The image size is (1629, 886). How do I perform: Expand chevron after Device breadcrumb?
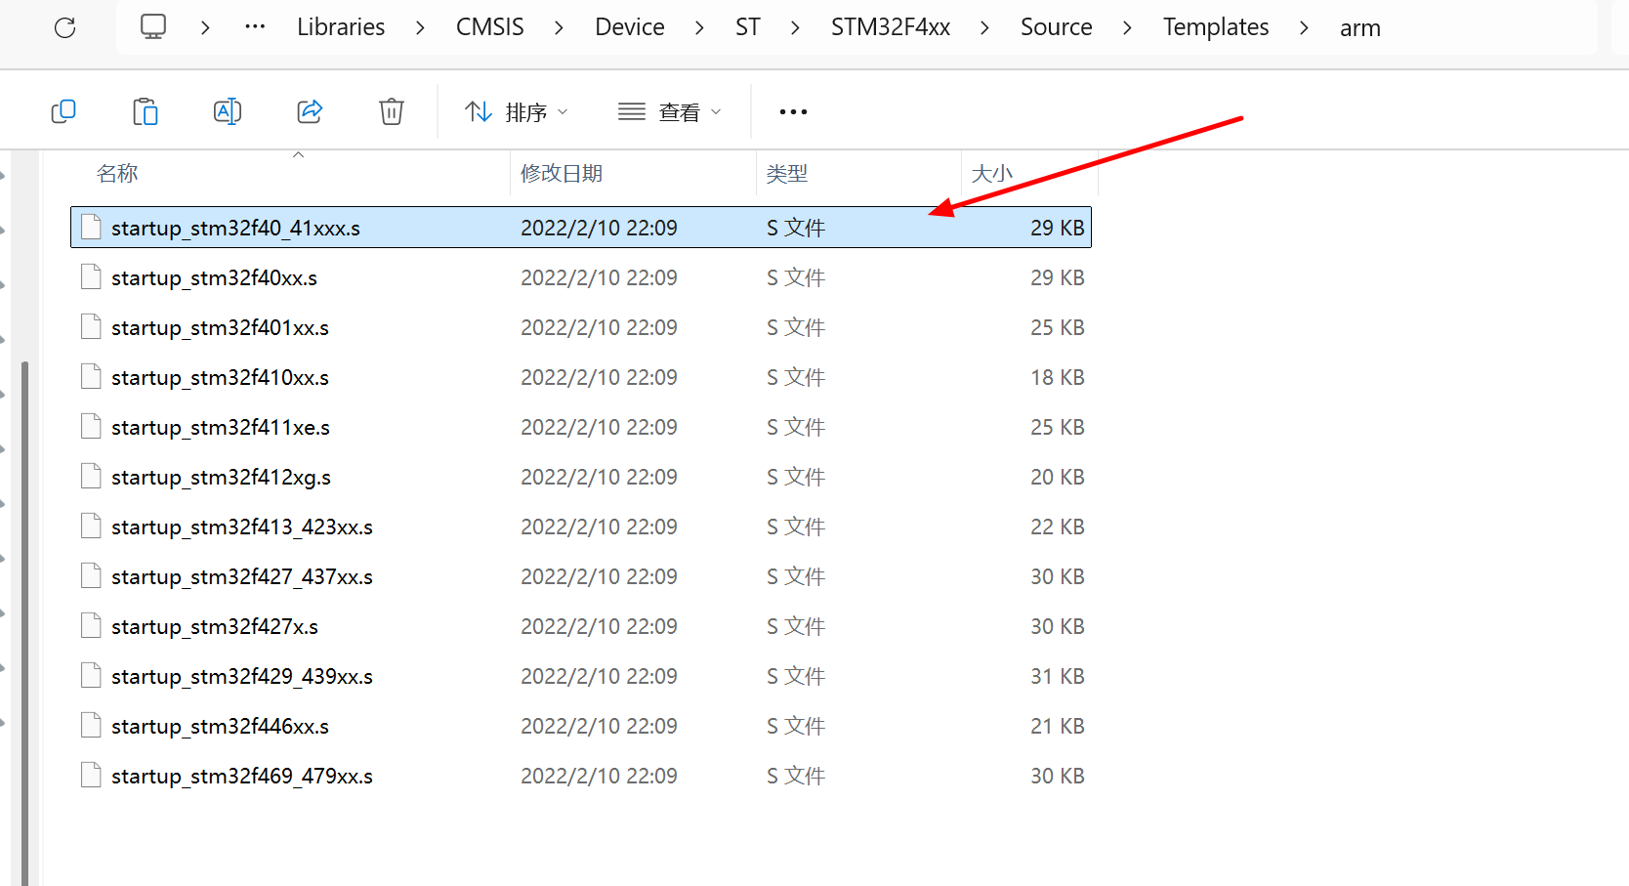tap(699, 28)
